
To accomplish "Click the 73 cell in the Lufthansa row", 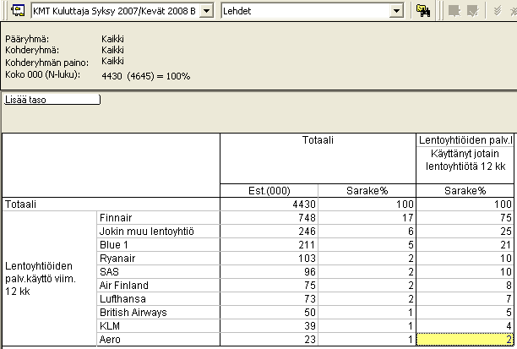I will point(269,299).
